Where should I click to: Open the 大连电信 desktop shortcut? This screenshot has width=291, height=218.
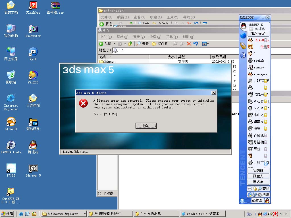[x=33, y=101]
